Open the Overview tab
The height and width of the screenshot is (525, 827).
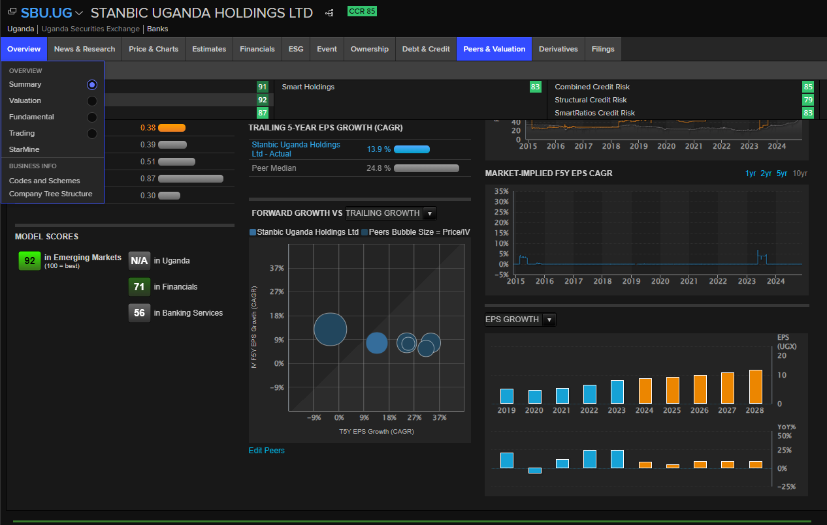24,49
